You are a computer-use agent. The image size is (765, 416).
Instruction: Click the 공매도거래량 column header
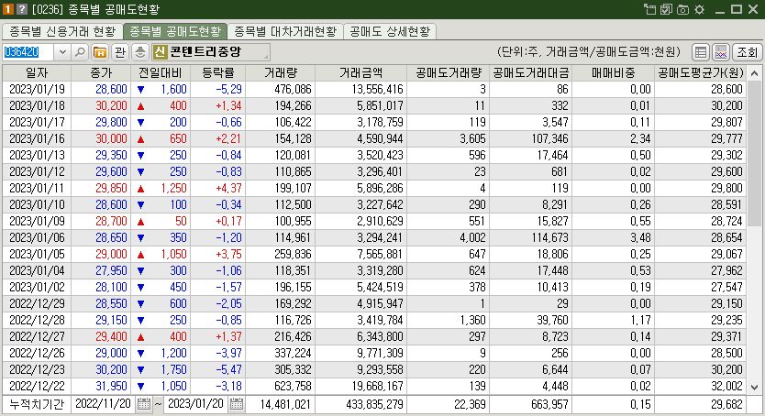coord(449,73)
